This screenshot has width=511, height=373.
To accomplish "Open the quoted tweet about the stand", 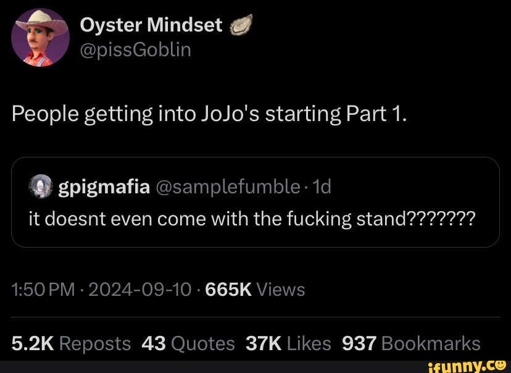I will point(251,218).
